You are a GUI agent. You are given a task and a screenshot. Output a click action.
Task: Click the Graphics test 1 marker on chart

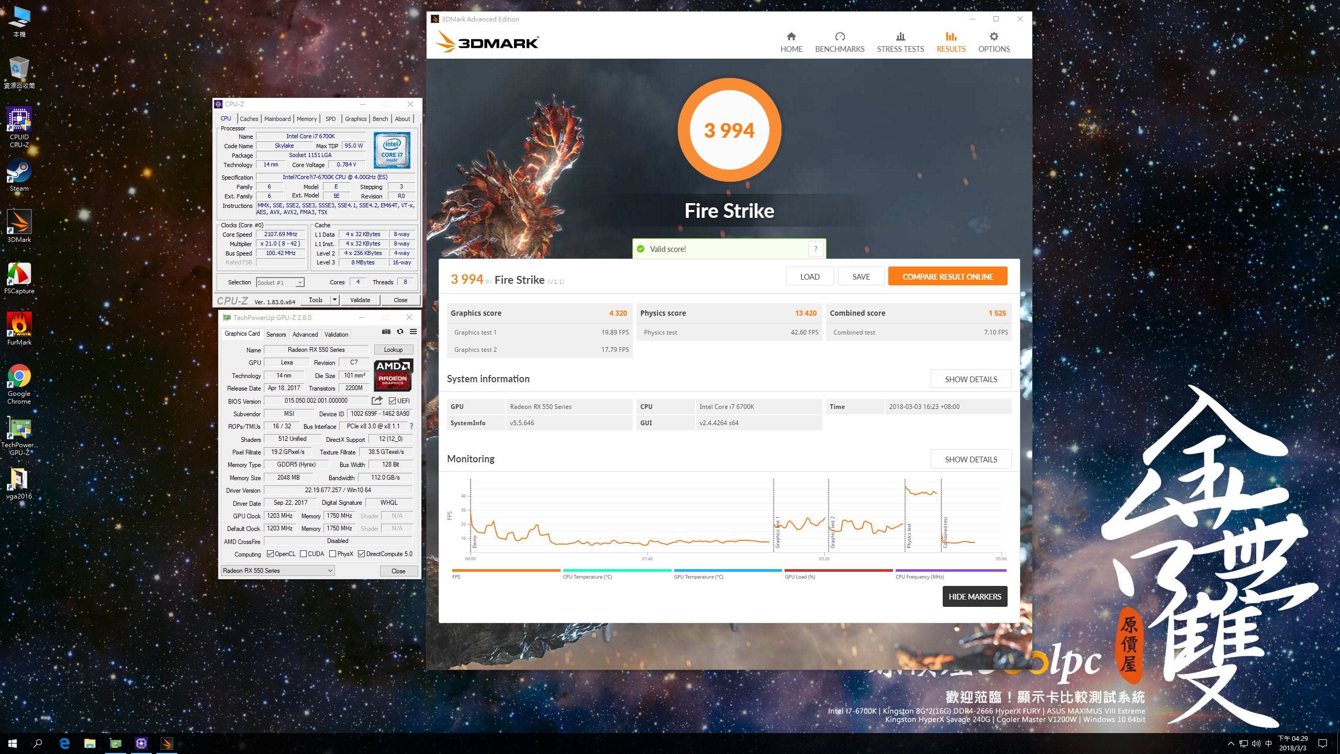(777, 531)
